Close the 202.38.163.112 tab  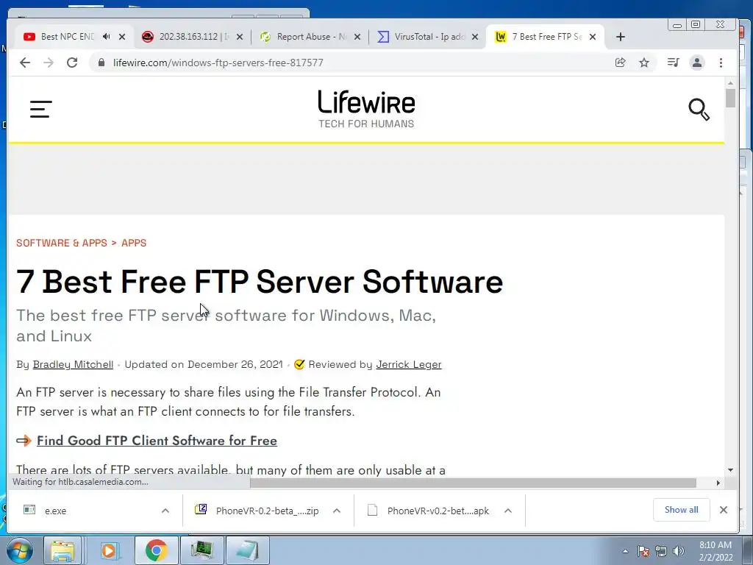coord(240,37)
